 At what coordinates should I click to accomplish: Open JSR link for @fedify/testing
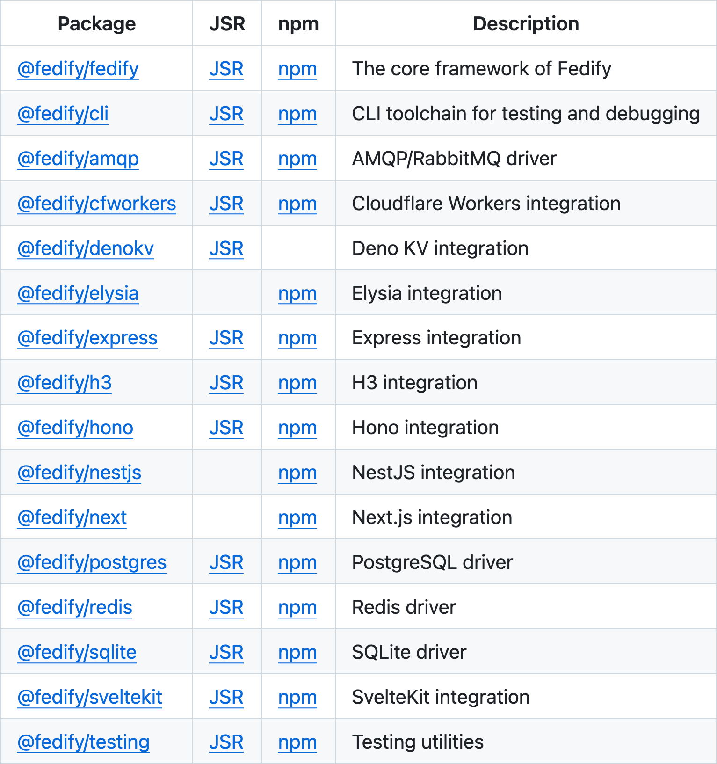pos(226,742)
